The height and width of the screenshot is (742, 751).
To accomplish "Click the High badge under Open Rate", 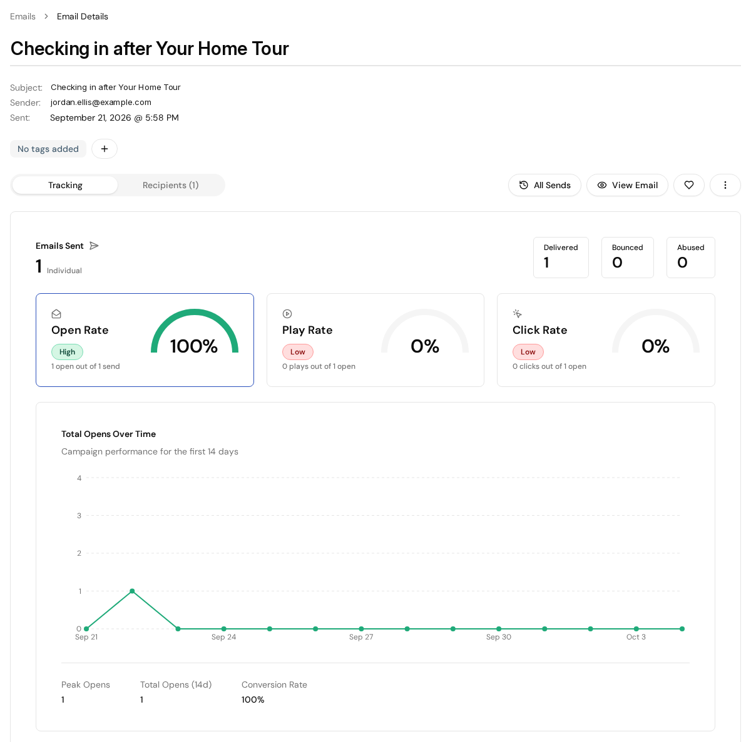I will click(68, 352).
